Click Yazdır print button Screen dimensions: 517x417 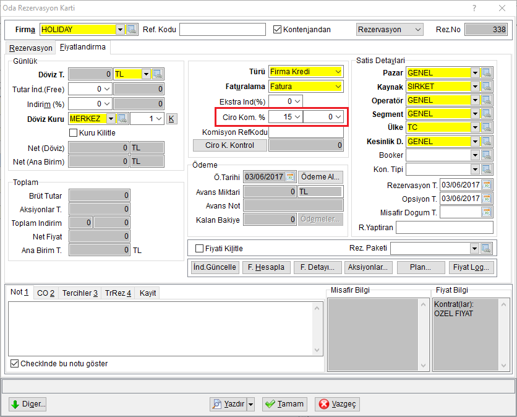[x=228, y=404]
